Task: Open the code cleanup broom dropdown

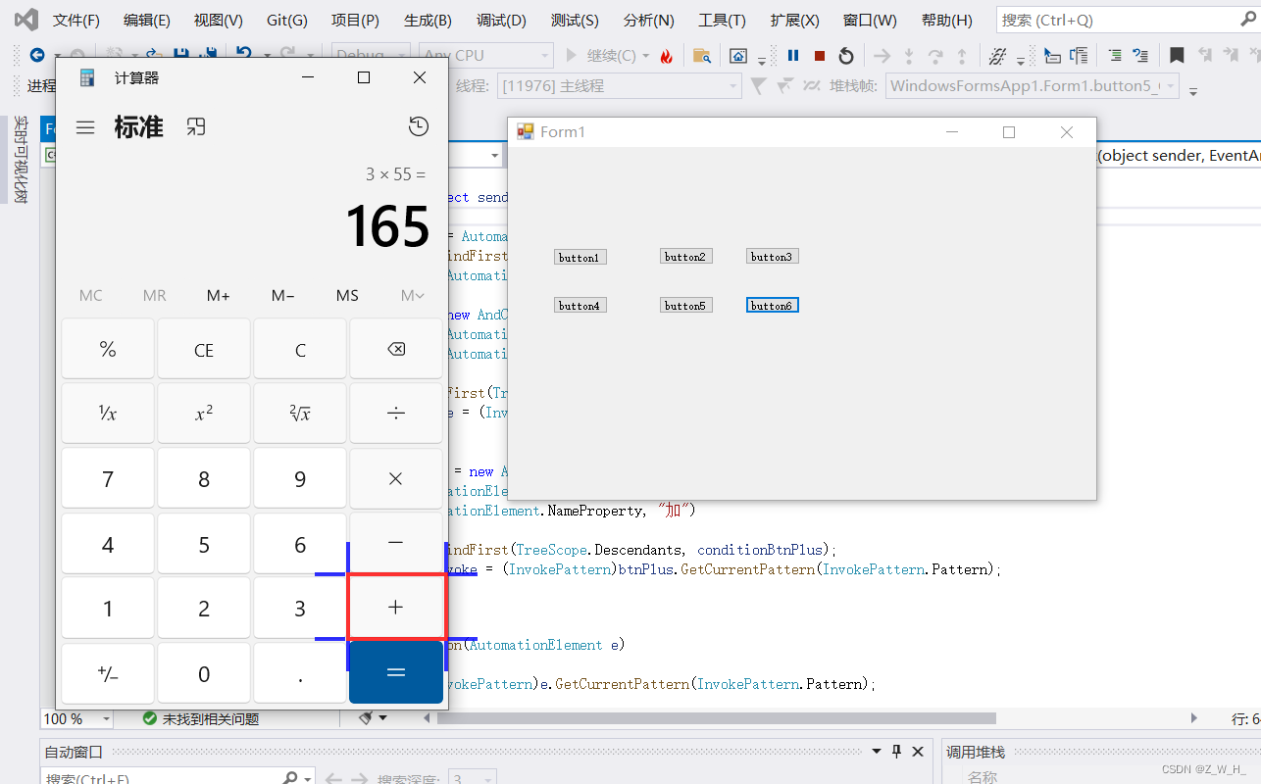Action: pyautogui.click(x=374, y=718)
